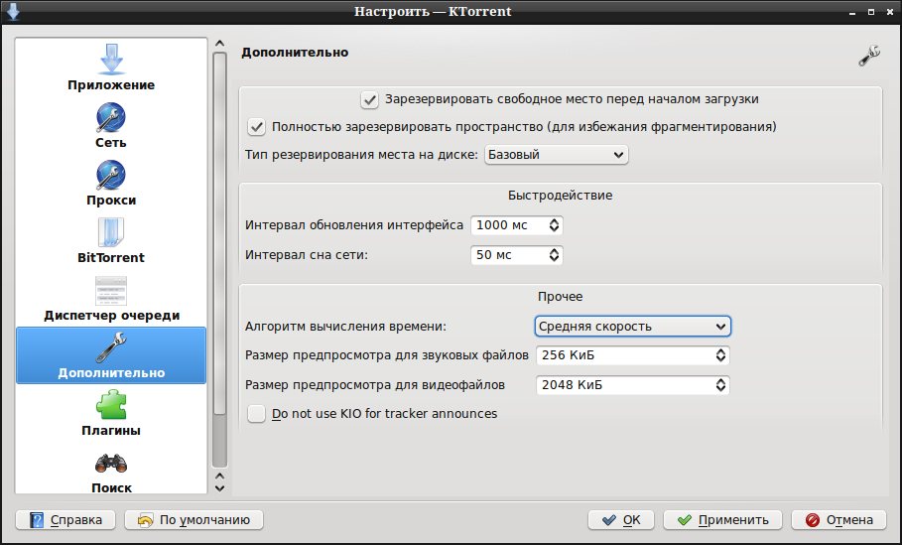Click stepper arrows of видеофайлов preview size
Image resolution: width=902 pixels, height=545 pixels.
point(720,385)
